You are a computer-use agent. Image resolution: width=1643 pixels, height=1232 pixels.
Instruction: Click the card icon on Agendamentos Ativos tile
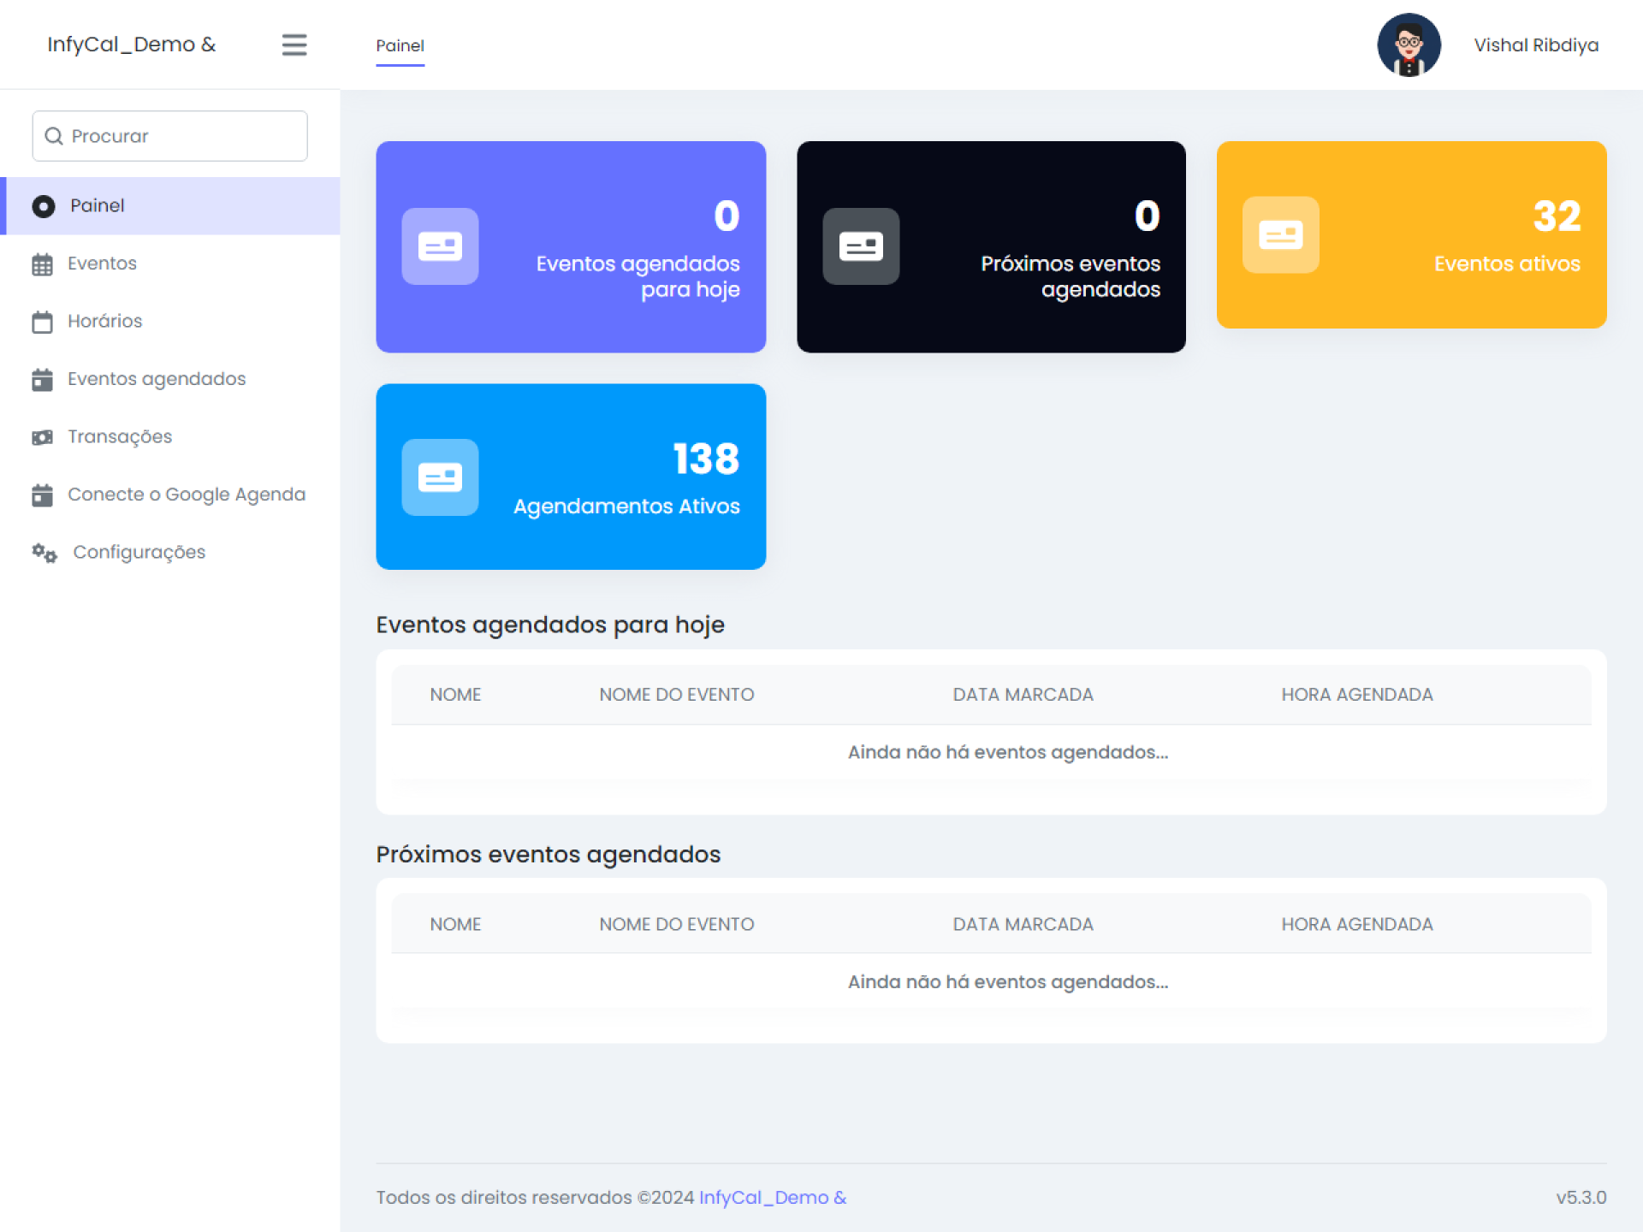(440, 477)
